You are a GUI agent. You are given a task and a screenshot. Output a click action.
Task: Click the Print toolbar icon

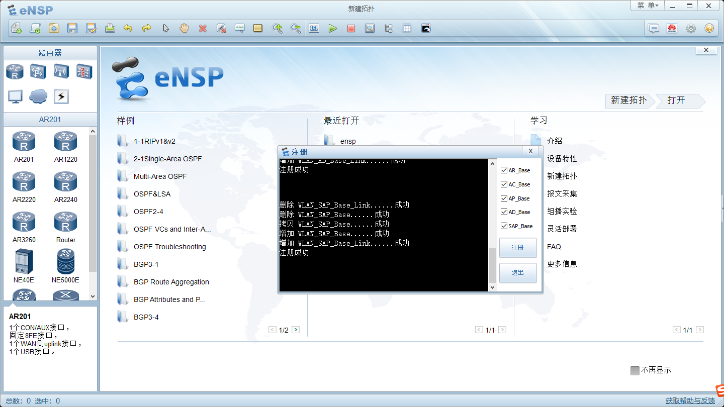click(x=110, y=28)
